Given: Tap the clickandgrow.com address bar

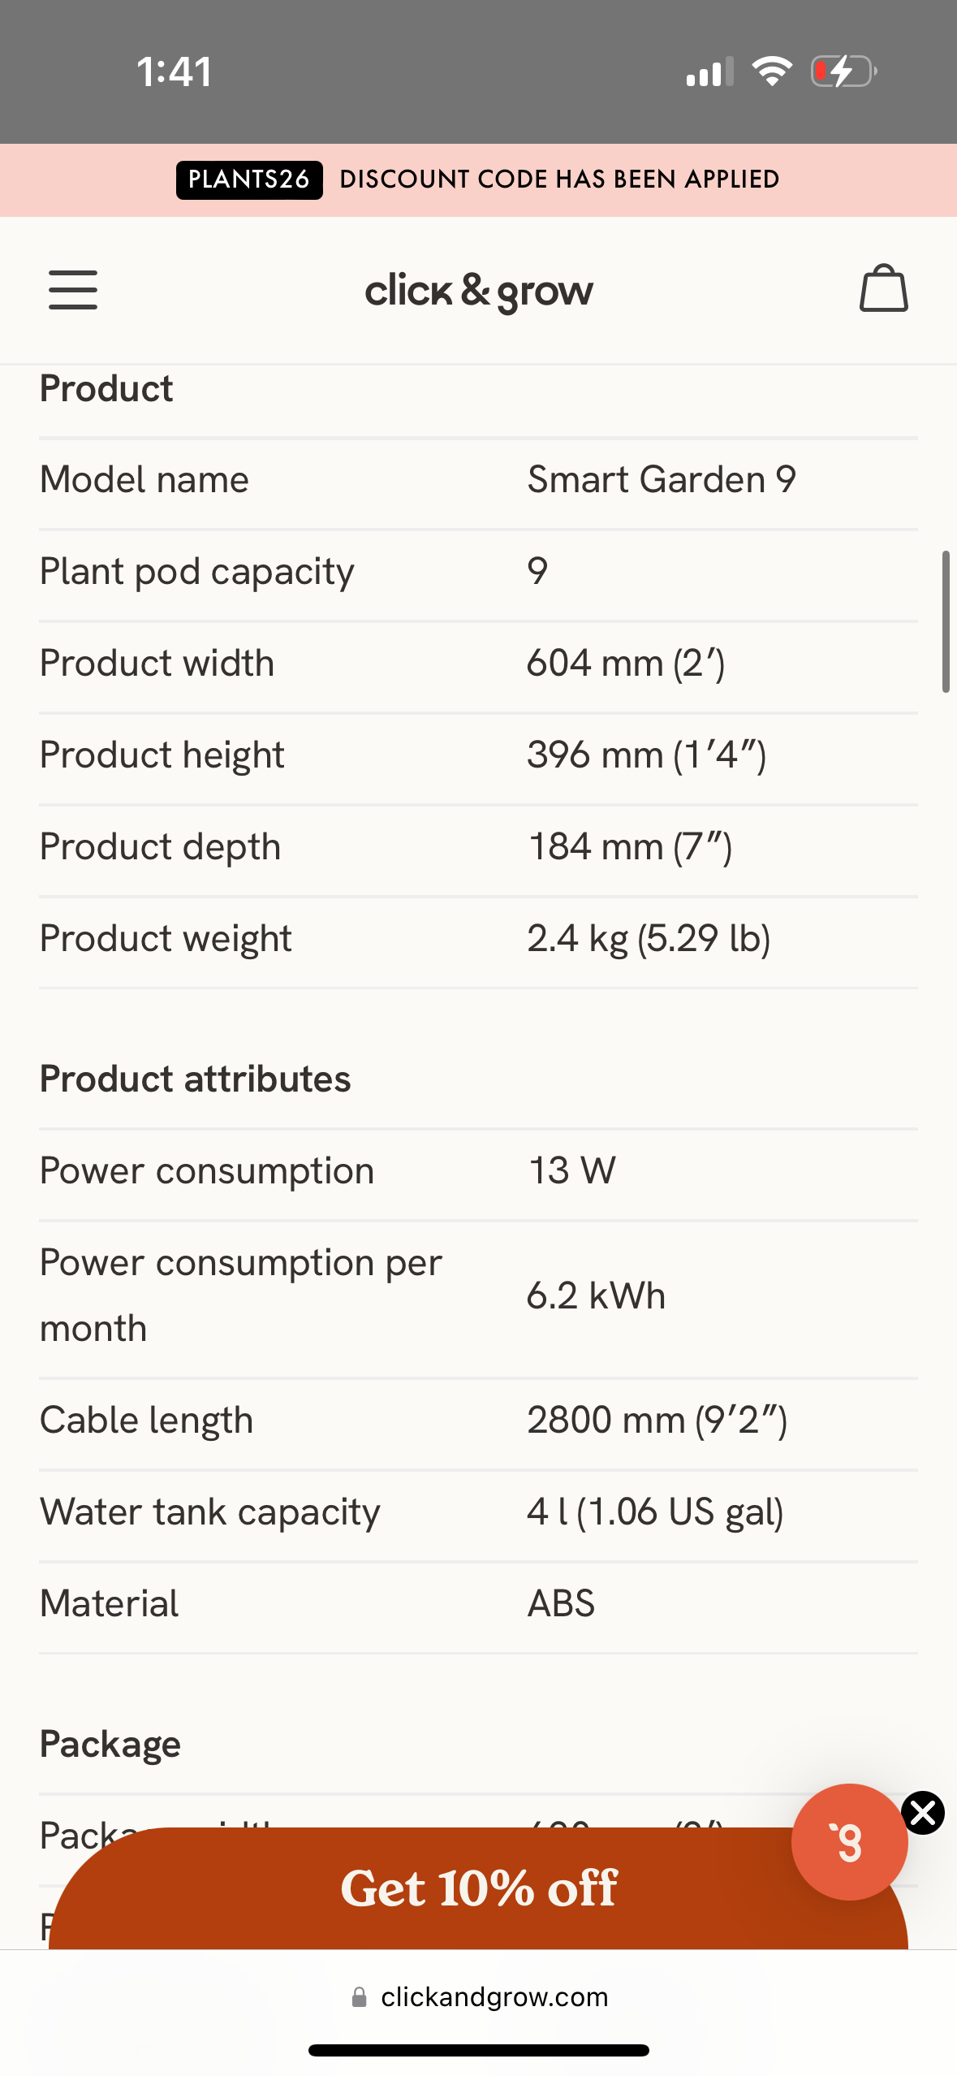Looking at the screenshot, I should coord(494,1997).
